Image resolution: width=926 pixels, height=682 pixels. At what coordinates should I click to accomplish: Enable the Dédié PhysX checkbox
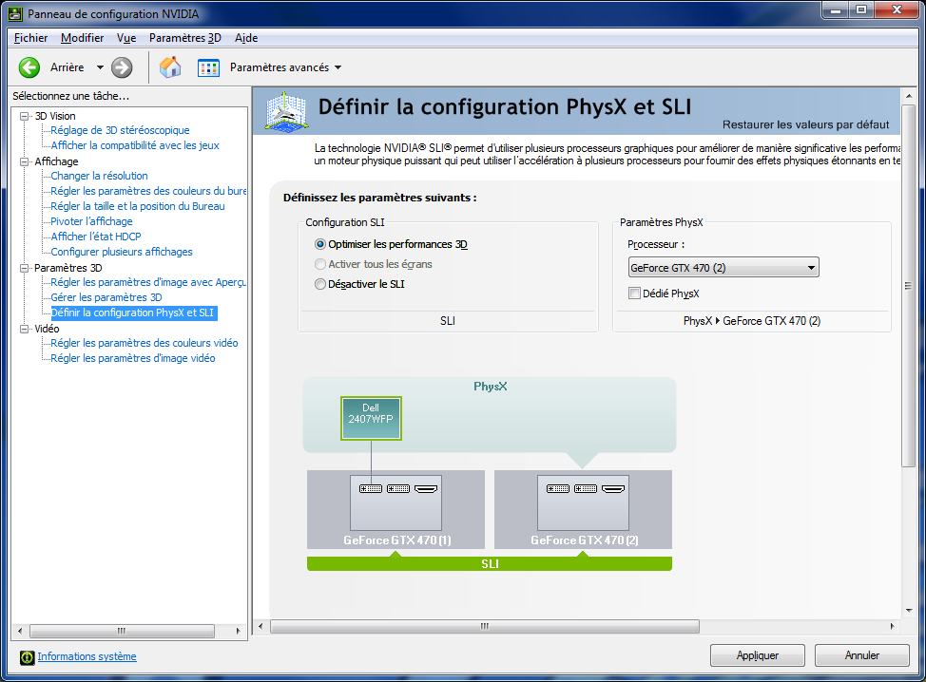click(635, 294)
